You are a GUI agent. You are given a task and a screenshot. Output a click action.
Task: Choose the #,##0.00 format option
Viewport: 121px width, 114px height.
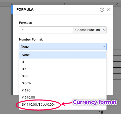point(63,98)
